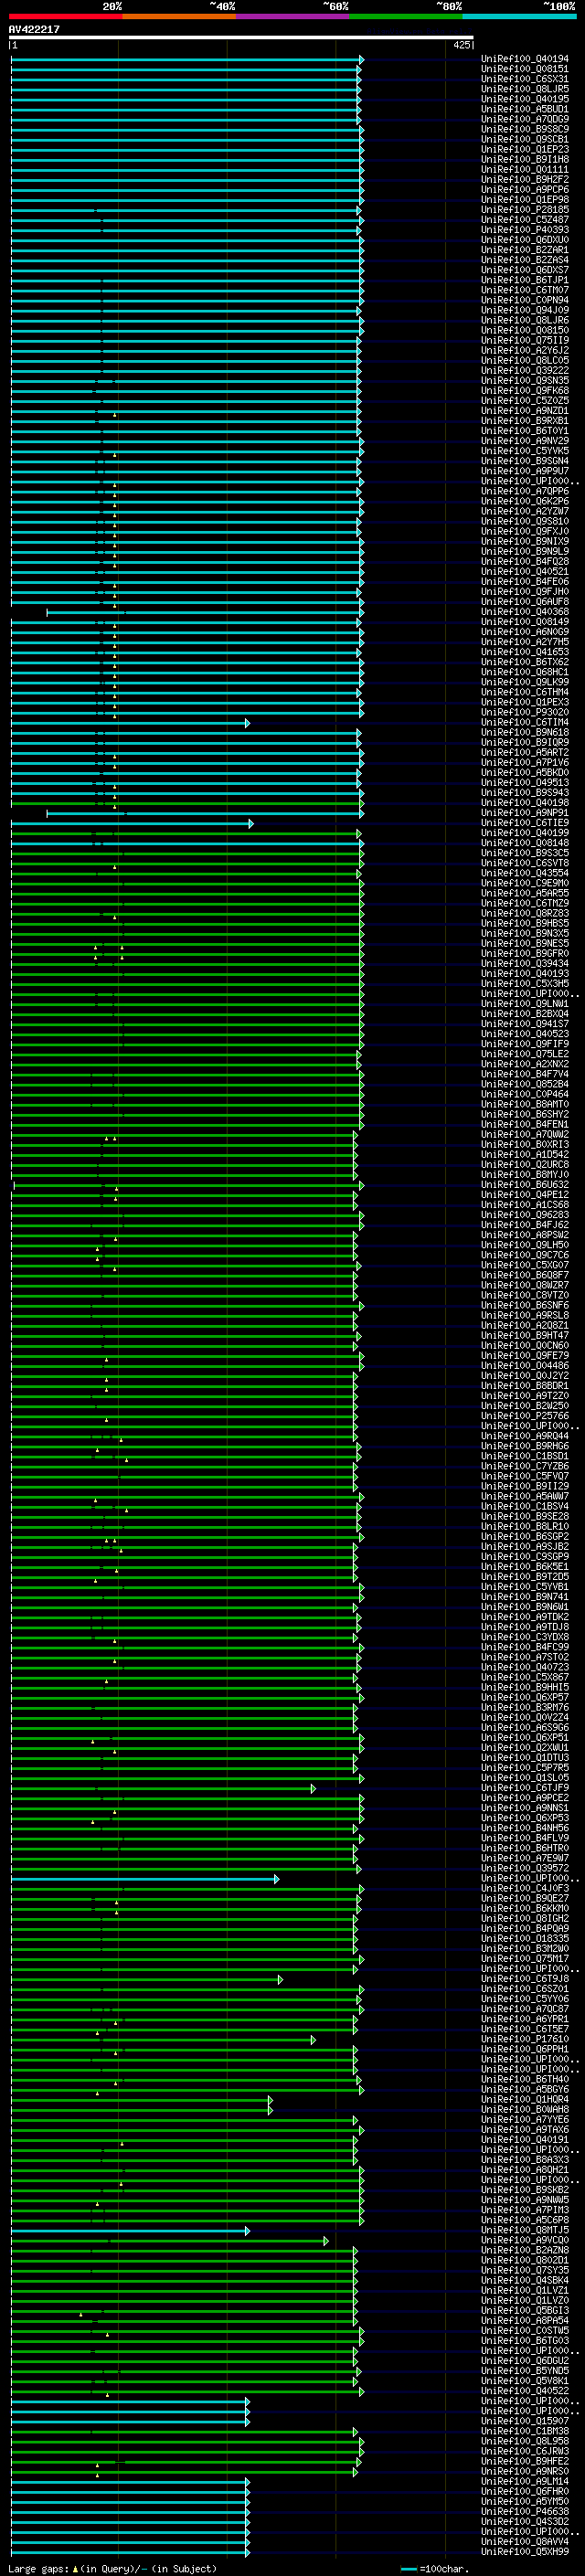Click hit UniRef100_A9VCQ0
Viewport: 585px width, 2576px height.
click(525, 2241)
